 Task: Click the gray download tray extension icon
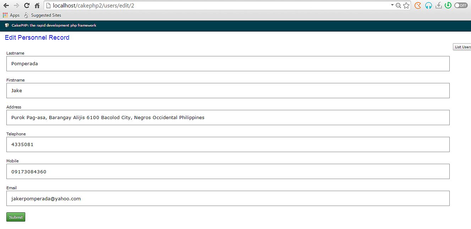pyautogui.click(x=439, y=5)
